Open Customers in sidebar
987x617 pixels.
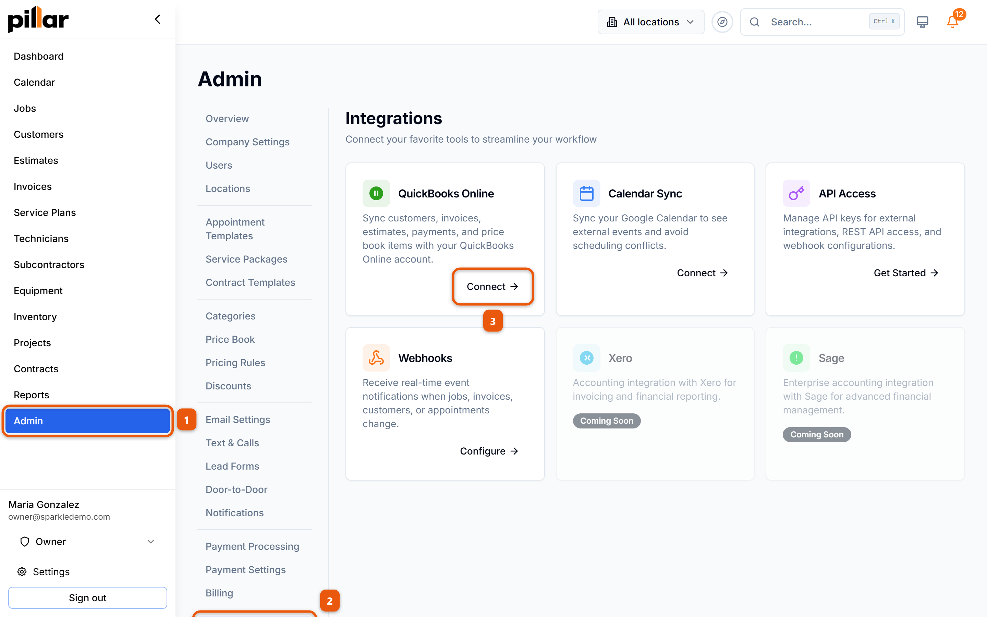point(88,134)
